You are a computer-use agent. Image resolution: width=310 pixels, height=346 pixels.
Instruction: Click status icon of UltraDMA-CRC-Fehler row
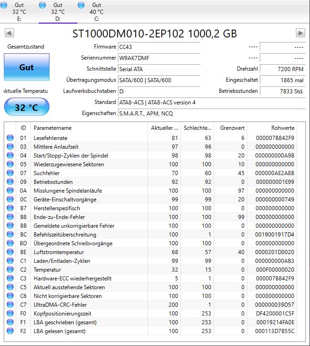coord(10,304)
